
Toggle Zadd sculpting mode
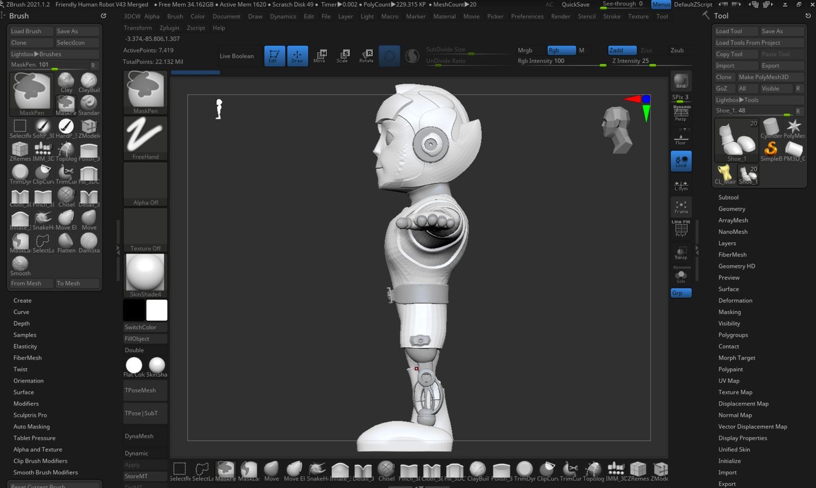[x=622, y=50]
